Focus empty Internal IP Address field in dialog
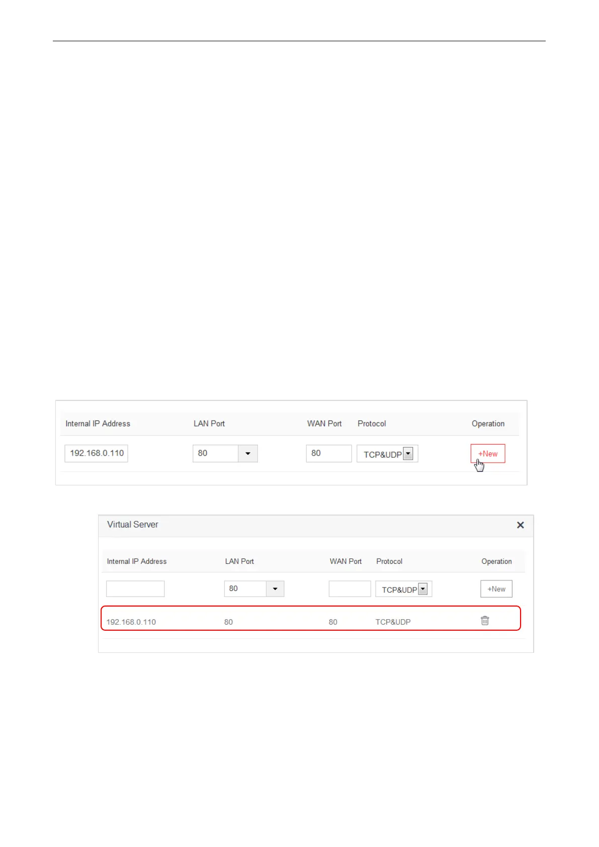 (x=135, y=589)
